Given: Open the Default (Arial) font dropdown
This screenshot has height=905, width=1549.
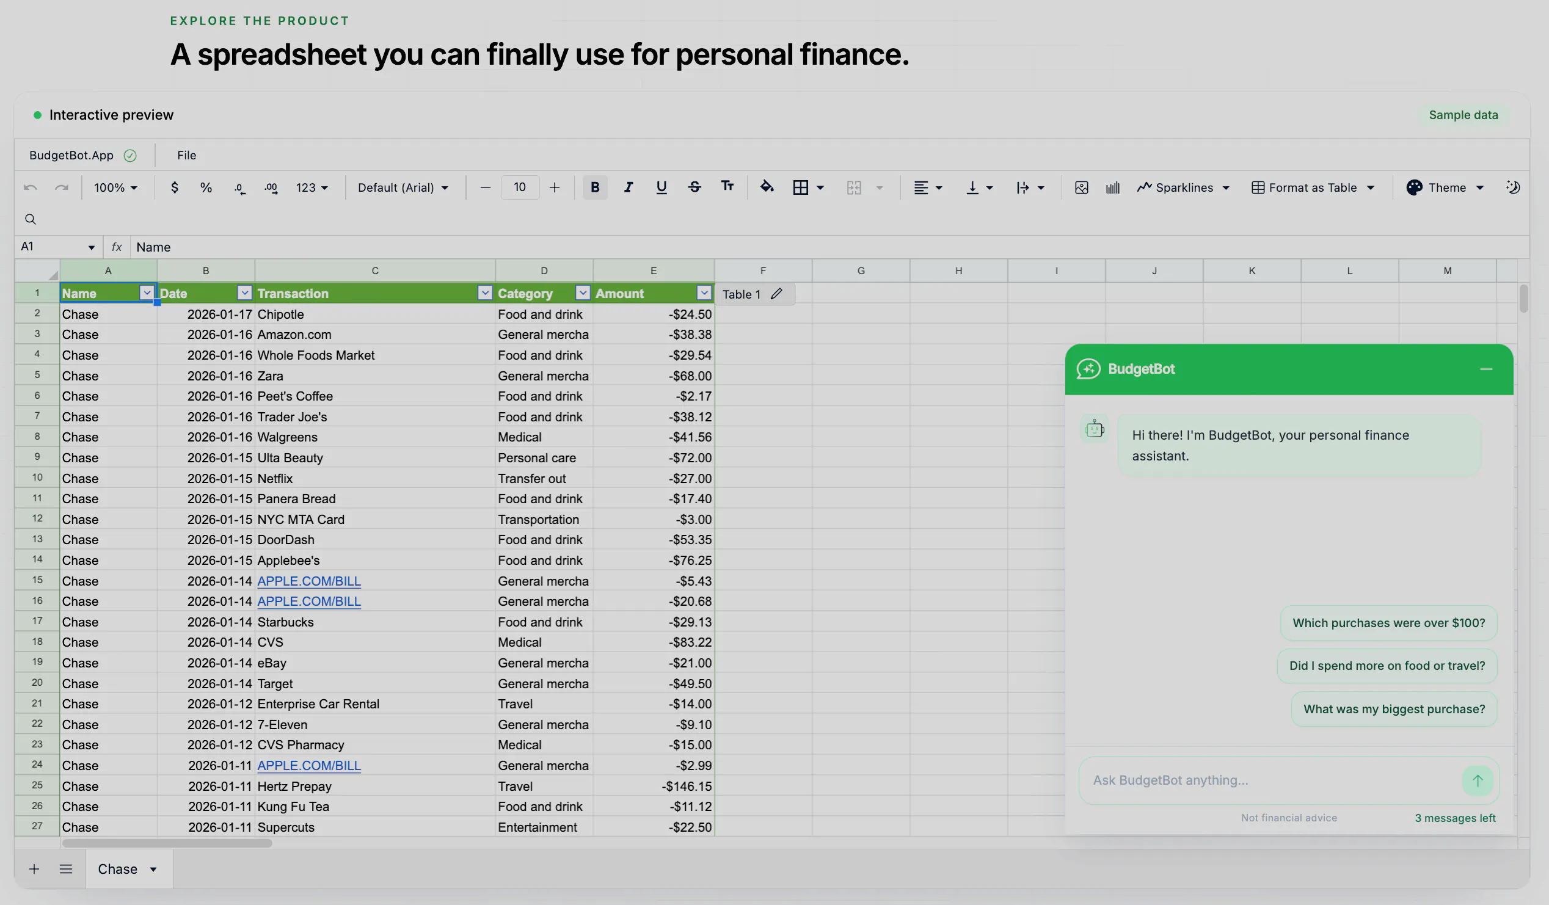Looking at the screenshot, I should pyautogui.click(x=403, y=187).
